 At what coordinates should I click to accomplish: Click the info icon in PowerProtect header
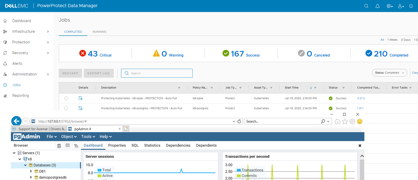[x=411, y=6]
